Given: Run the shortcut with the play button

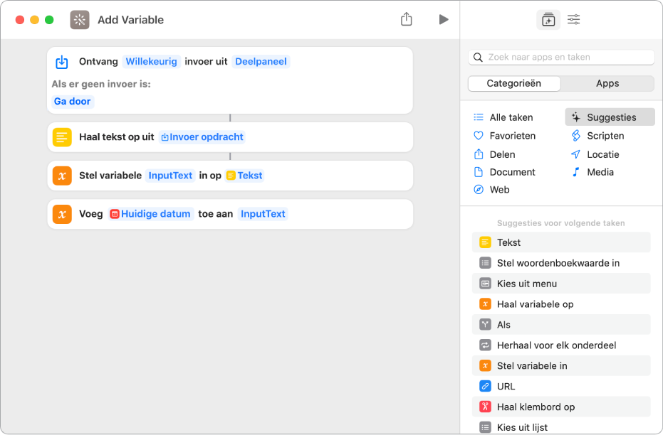Looking at the screenshot, I should point(444,20).
